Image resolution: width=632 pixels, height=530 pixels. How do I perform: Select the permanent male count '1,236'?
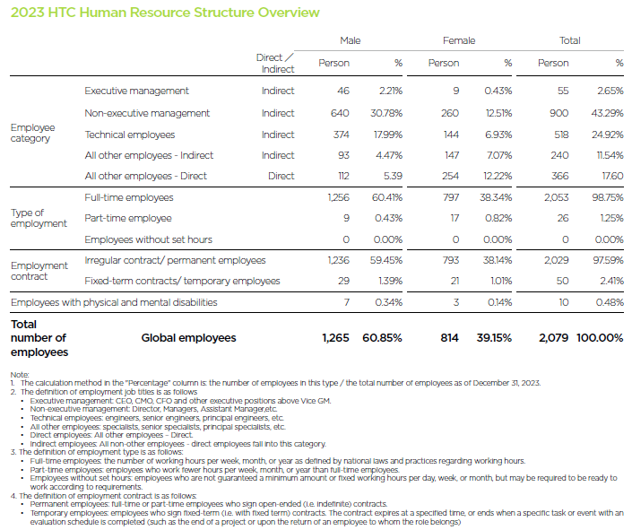pyautogui.click(x=339, y=260)
